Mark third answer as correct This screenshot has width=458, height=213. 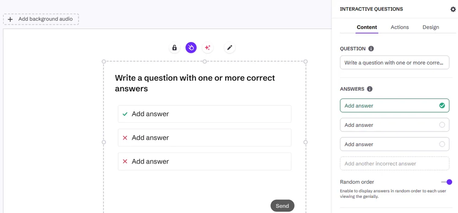pos(442,144)
